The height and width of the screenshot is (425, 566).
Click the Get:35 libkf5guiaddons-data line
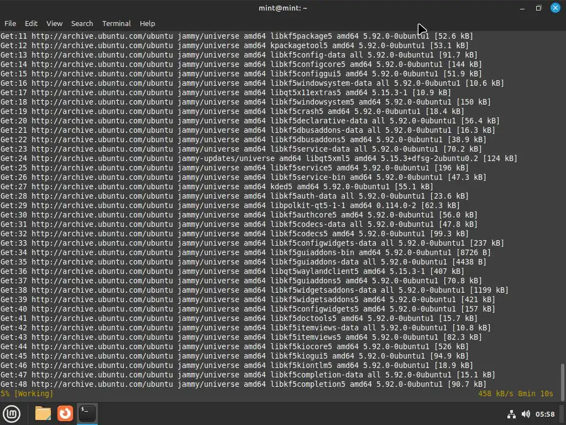[243, 262]
